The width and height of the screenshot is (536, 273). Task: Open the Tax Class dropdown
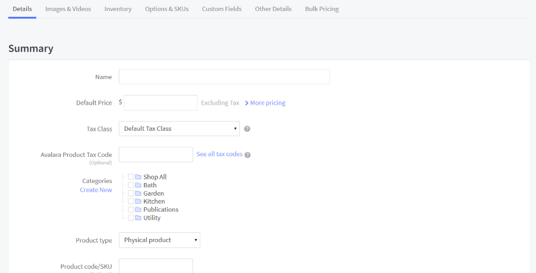pyautogui.click(x=179, y=129)
